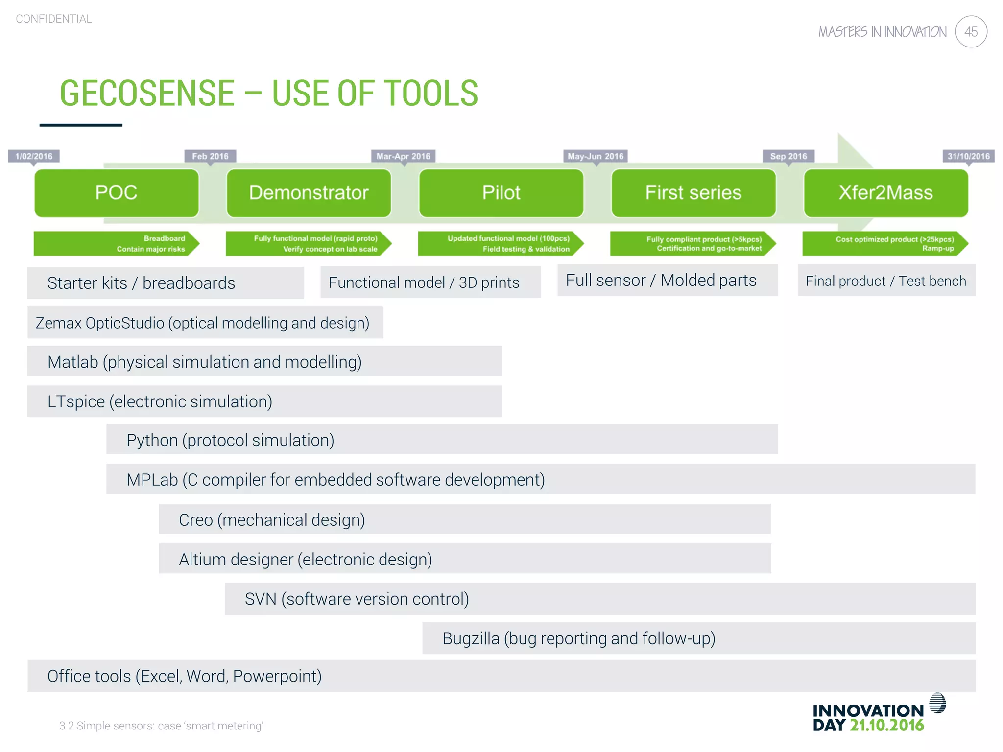Click the GECOSENSE – USE OF TOOLS title
Screen dimensions: 1003x752
click(x=268, y=93)
